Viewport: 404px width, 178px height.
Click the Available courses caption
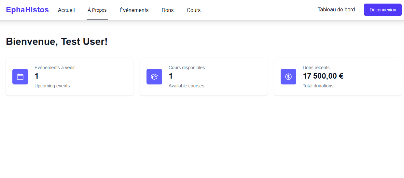tap(187, 86)
